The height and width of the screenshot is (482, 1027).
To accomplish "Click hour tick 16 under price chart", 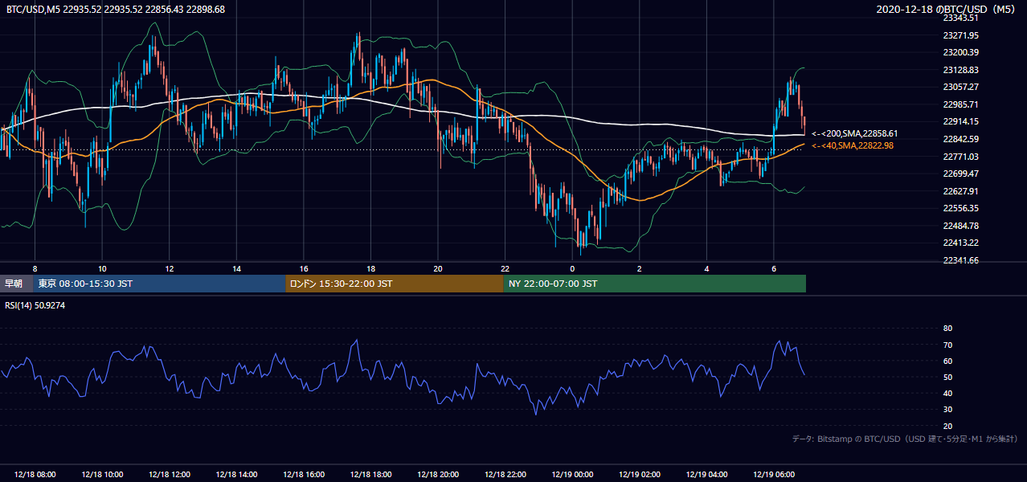I will [x=304, y=268].
